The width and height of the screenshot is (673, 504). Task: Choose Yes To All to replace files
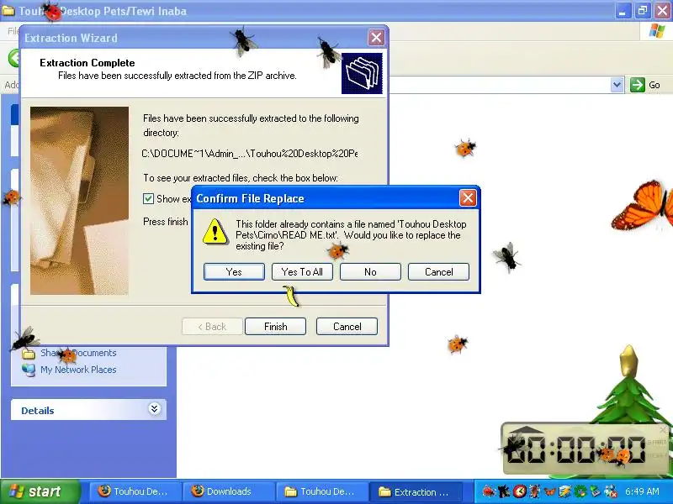click(x=302, y=271)
